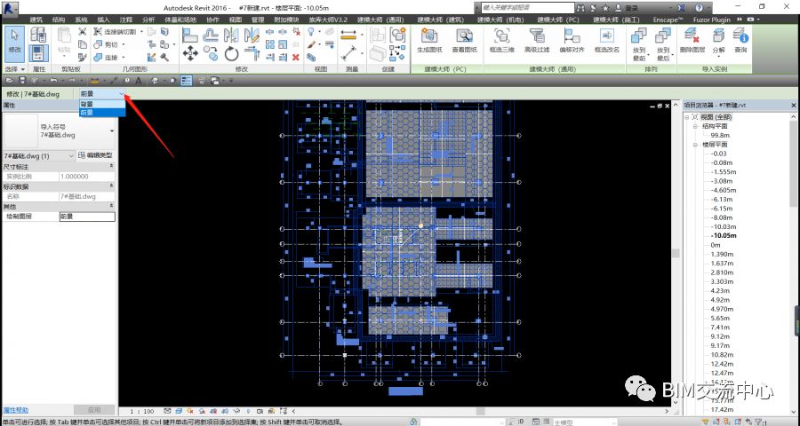Open the 结构 ribbon tab
Image resolution: width=800 pixels, height=426 pixels.
pos(59,20)
